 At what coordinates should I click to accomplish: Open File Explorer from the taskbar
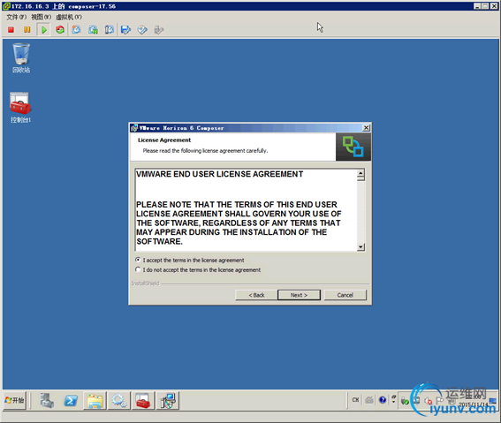[95, 400]
